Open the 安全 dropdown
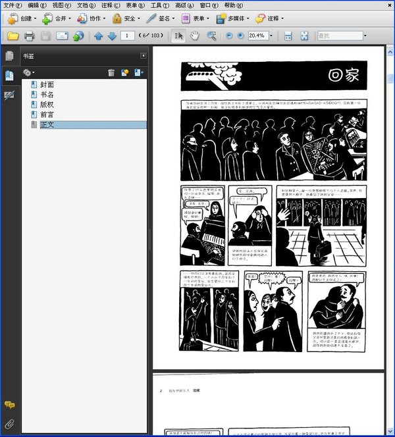Image resolution: width=395 pixels, height=437 pixels. pyautogui.click(x=126, y=18)
